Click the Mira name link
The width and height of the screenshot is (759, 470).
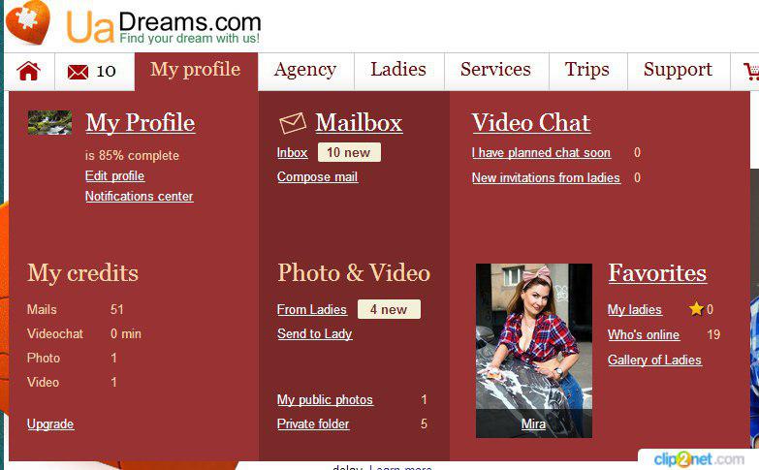pyautogui.click(x=533, y=424)
